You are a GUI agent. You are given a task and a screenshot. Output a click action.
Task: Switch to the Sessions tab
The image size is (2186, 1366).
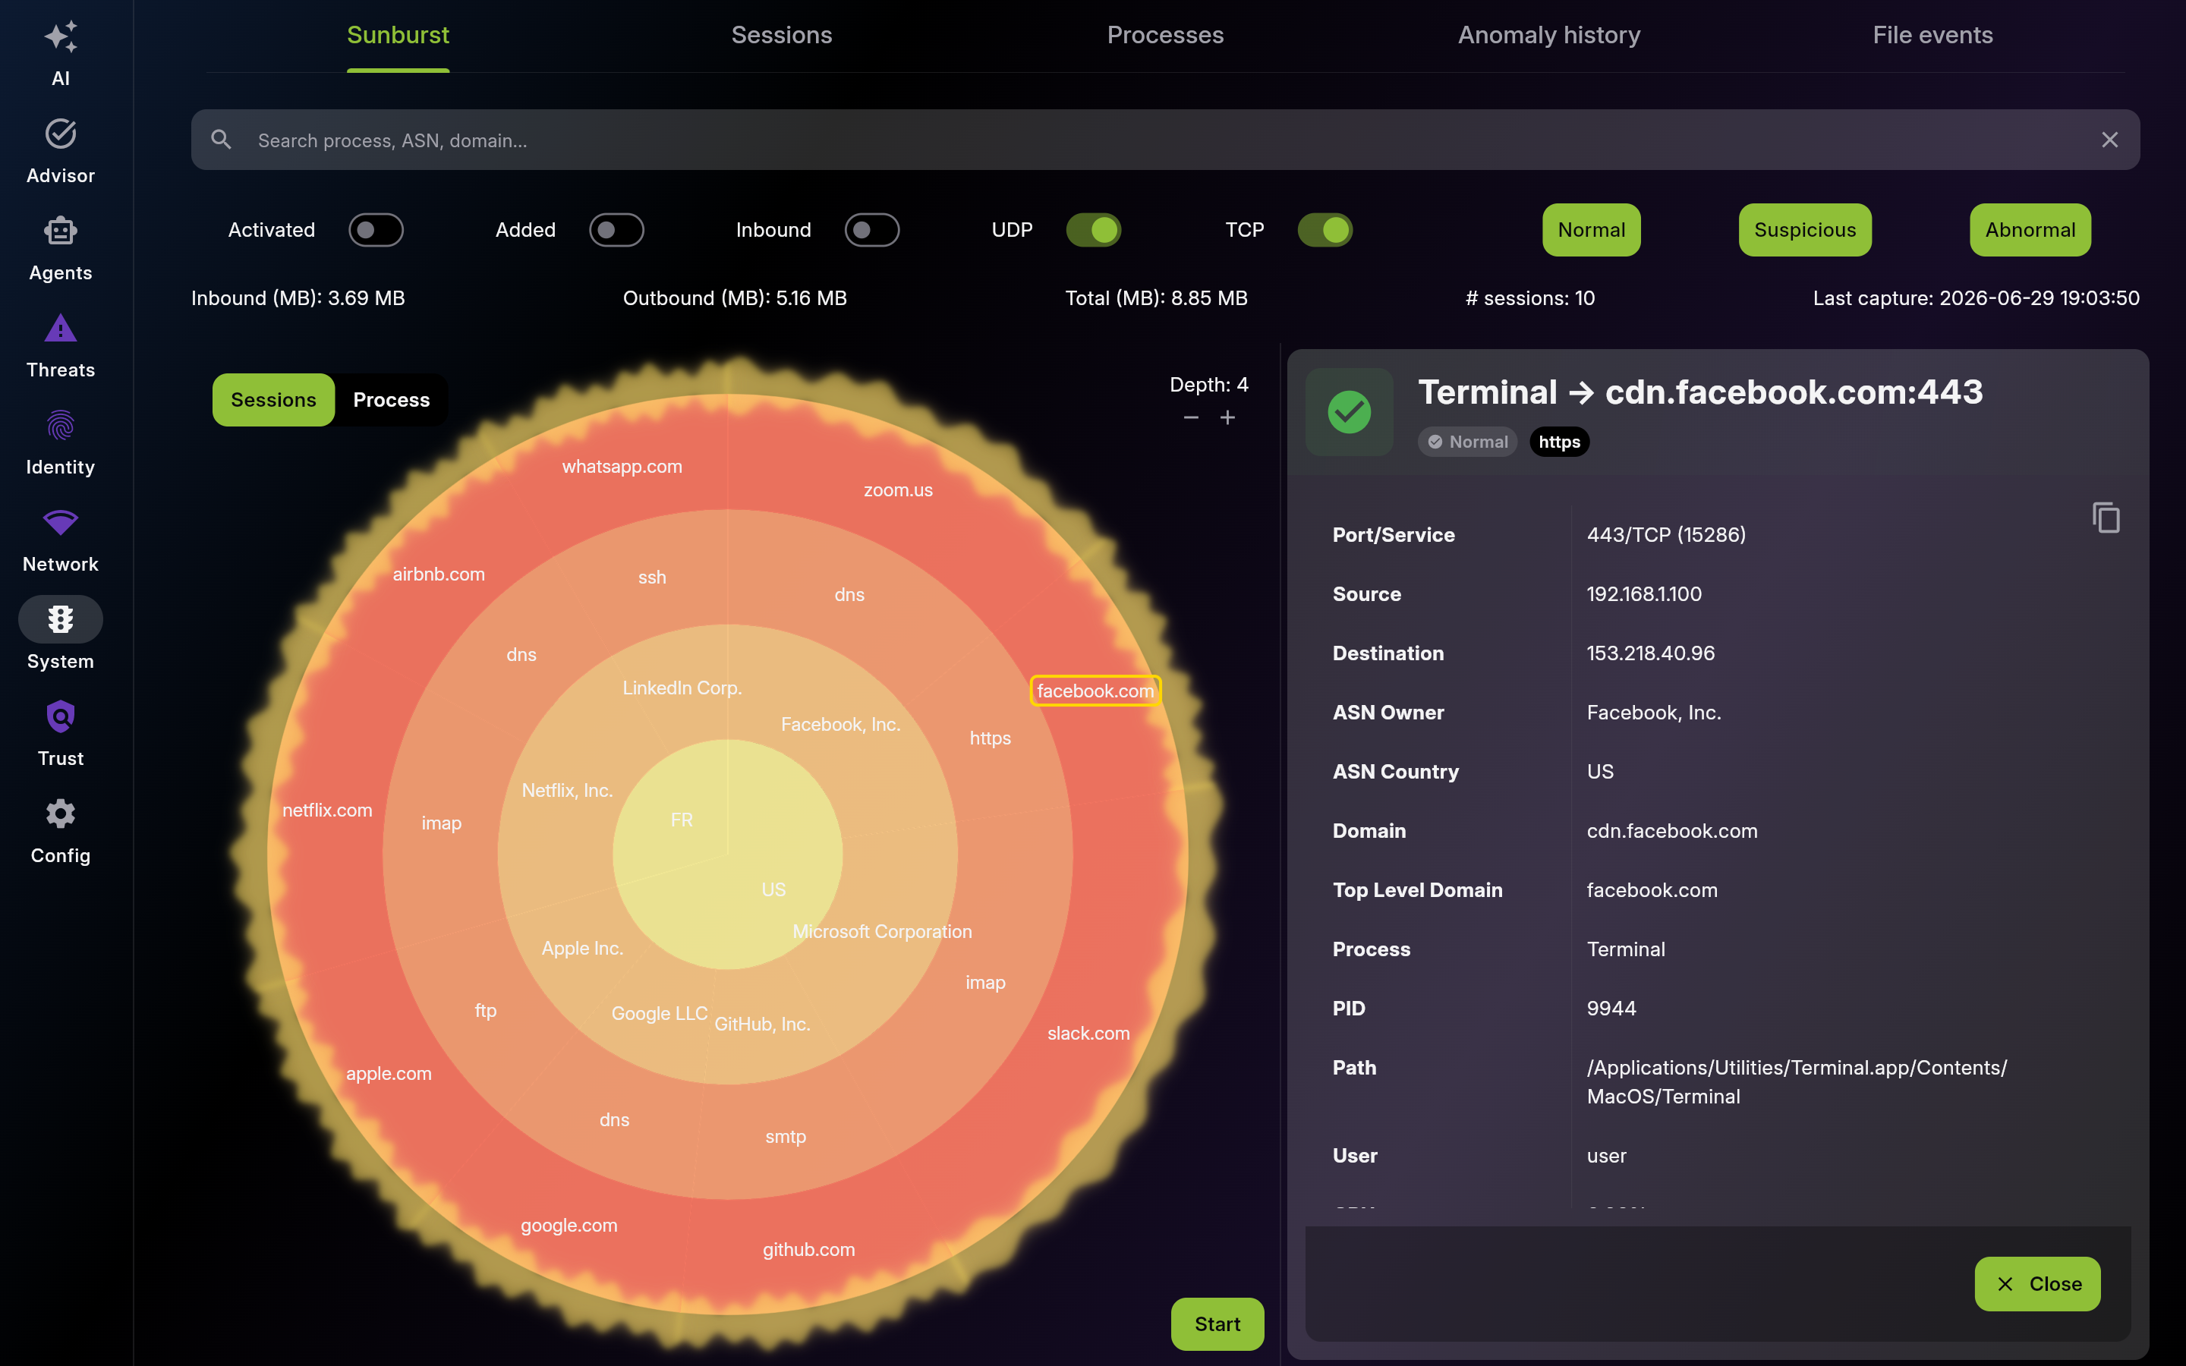[x=781, y=35]
